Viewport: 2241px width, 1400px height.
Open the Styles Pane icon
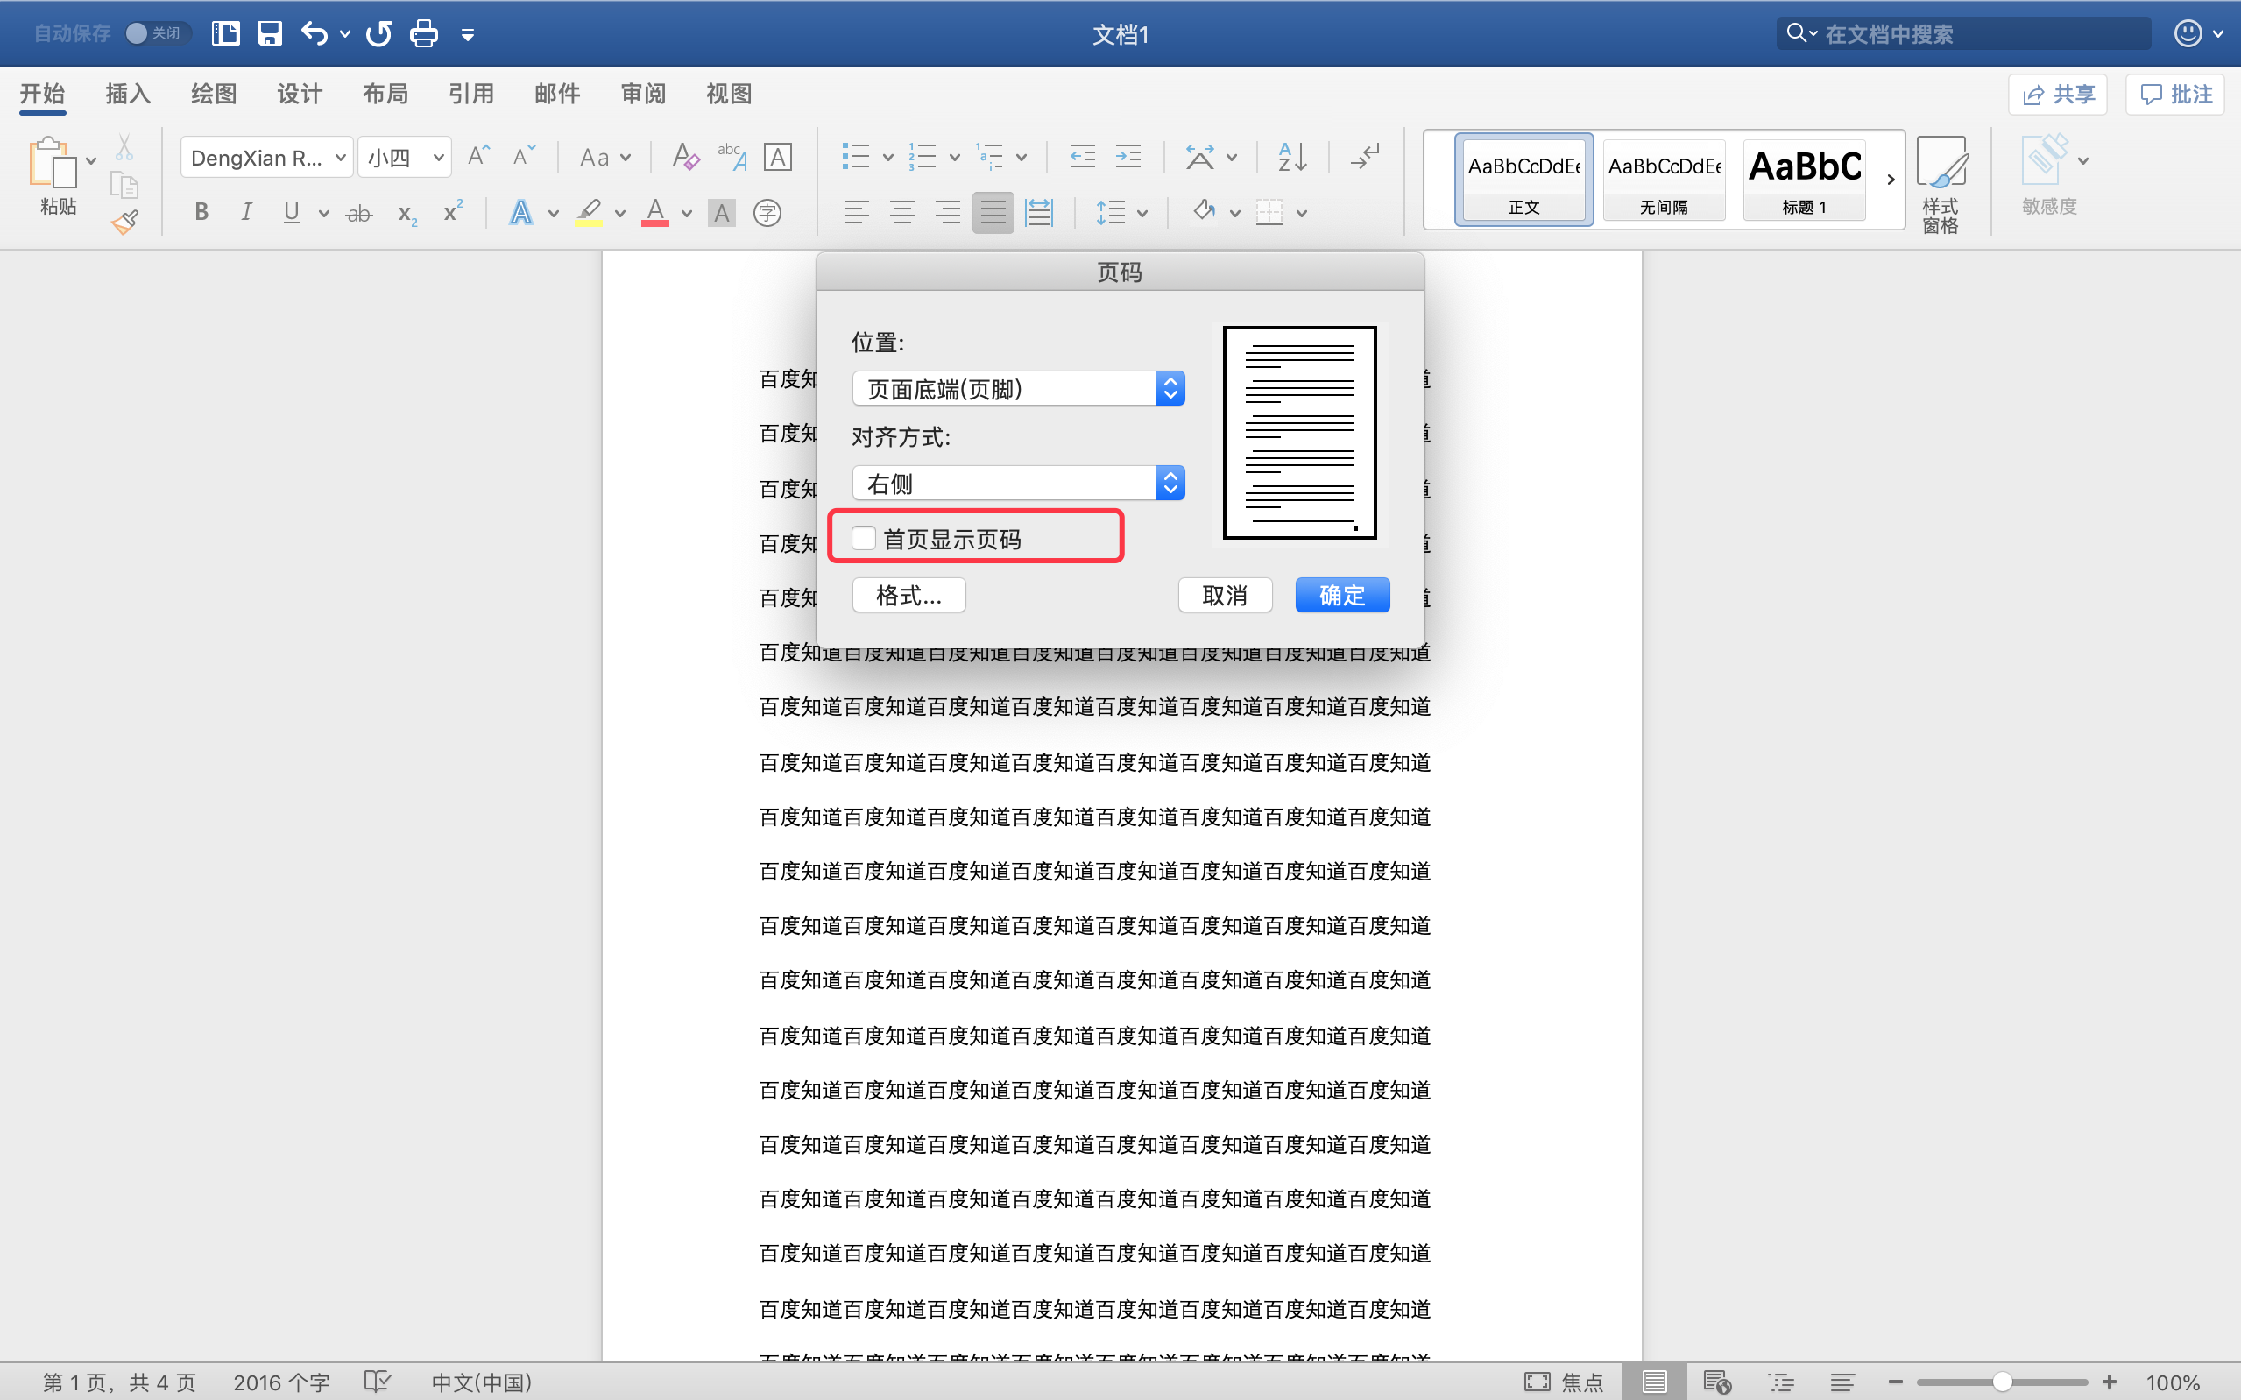pyautogui.click(x=1941, y=183)
